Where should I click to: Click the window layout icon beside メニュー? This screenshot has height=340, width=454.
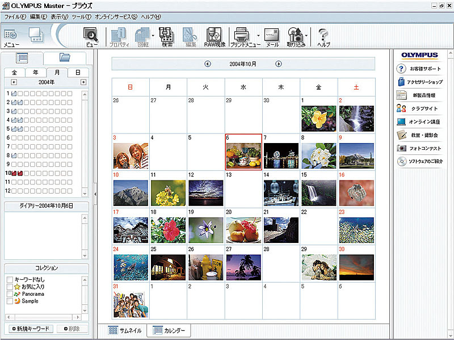(36, 35)
